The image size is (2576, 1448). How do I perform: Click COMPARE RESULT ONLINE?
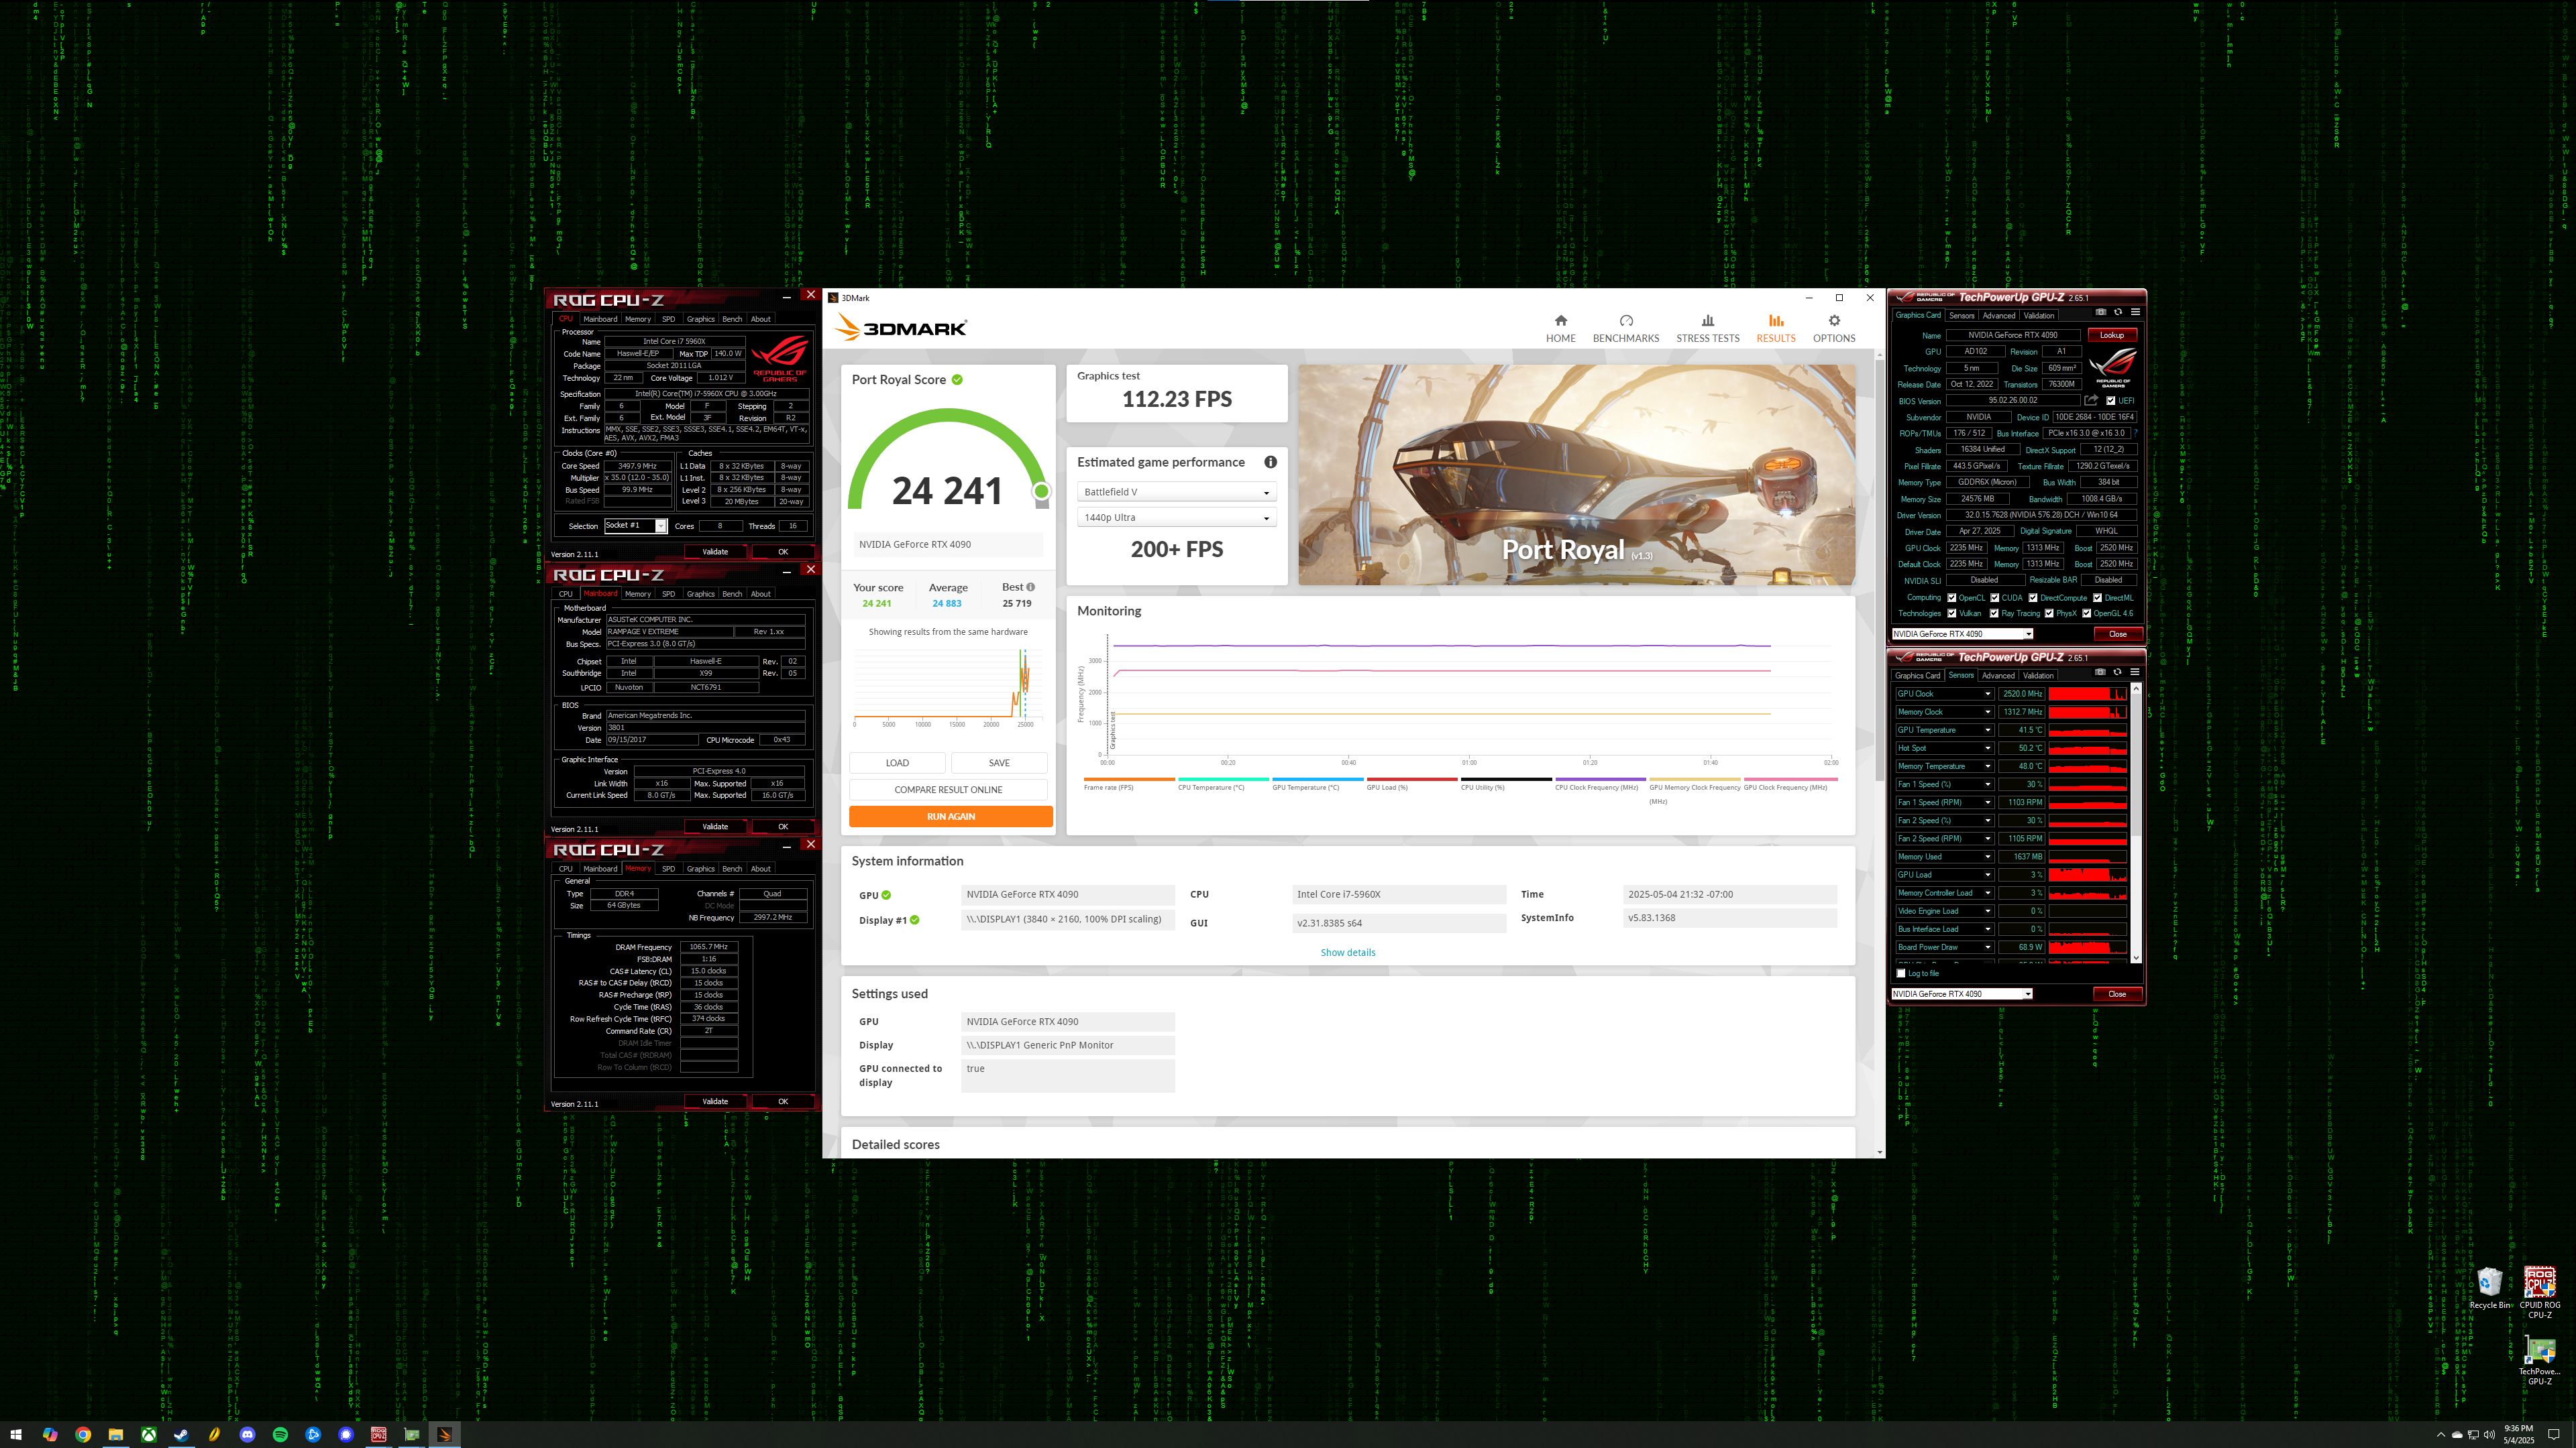tap(948, 790)
